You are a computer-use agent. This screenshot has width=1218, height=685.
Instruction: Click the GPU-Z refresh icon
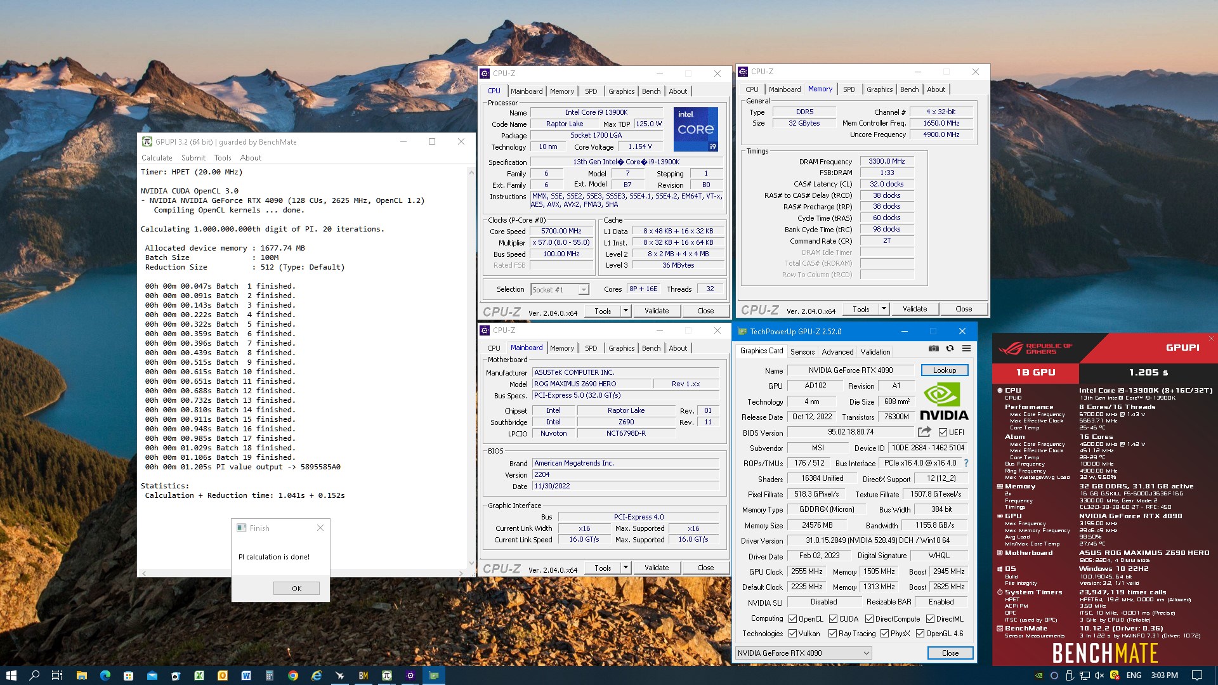click(950, 348)
